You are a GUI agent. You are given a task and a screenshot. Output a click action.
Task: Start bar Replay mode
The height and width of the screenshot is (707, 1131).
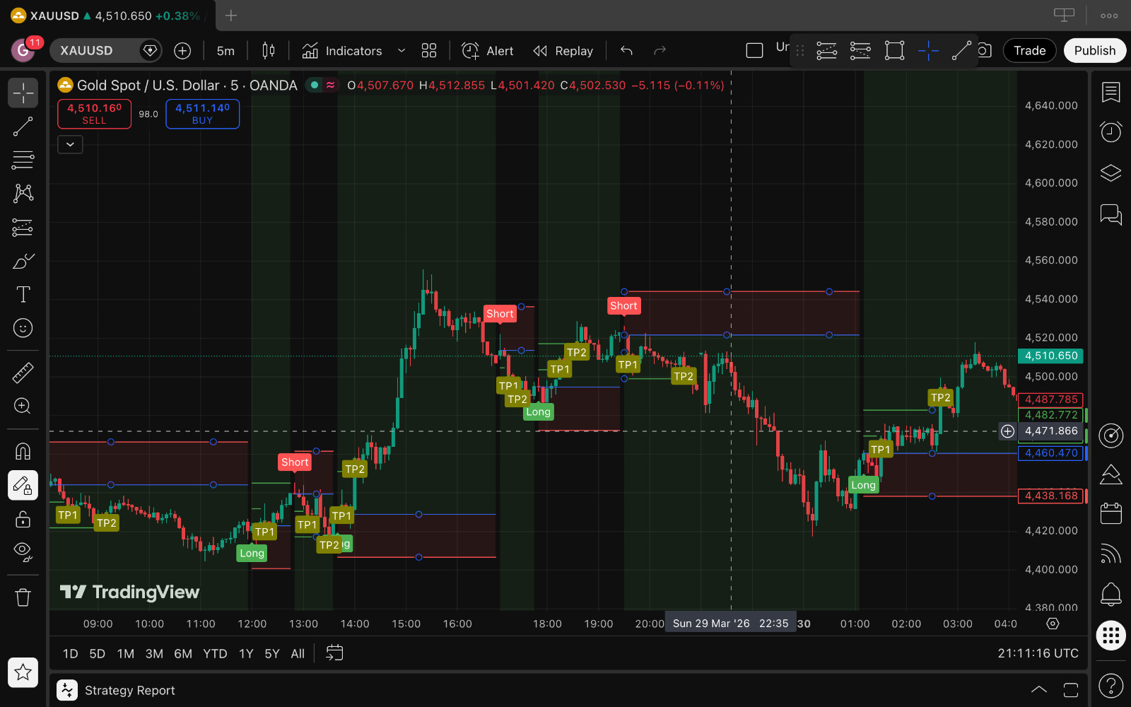click(x=563, y=51)
